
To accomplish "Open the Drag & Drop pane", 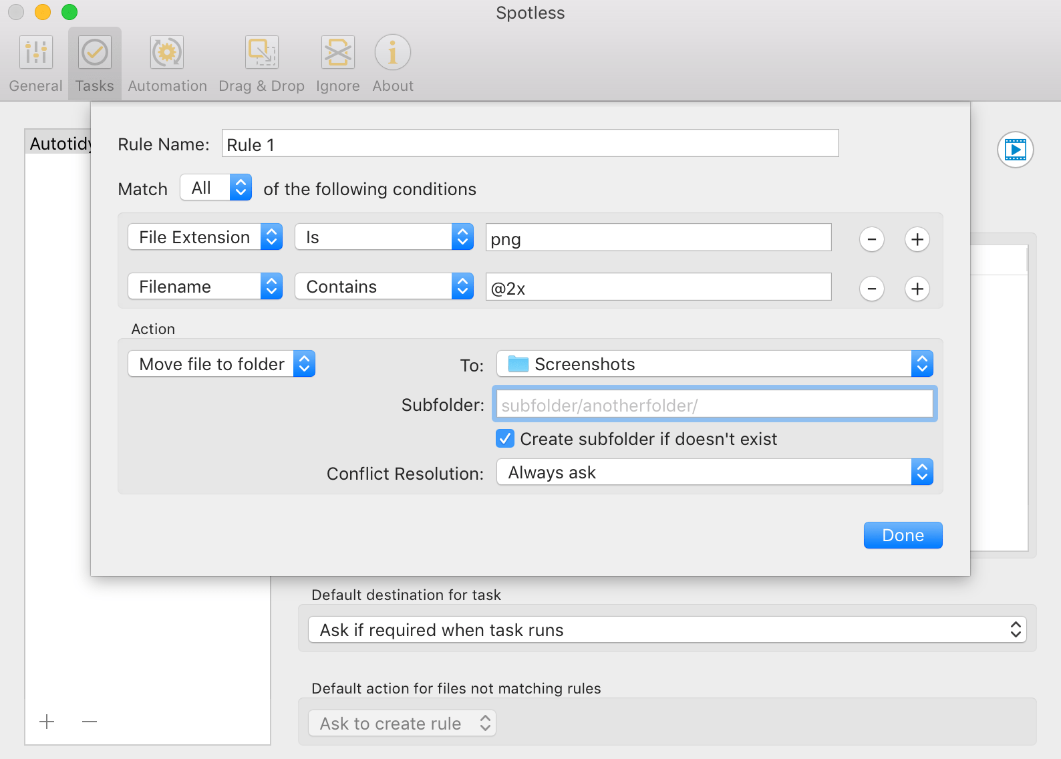I will [261, 64].
